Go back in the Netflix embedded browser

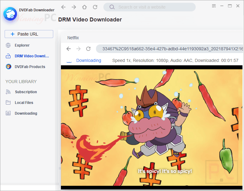[x=69, y=49]
